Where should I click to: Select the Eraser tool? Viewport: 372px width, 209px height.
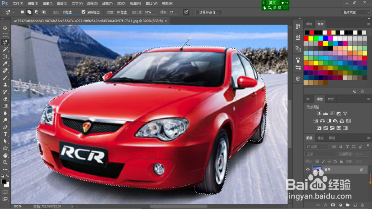pyautogui.click(x=5, y=99)
